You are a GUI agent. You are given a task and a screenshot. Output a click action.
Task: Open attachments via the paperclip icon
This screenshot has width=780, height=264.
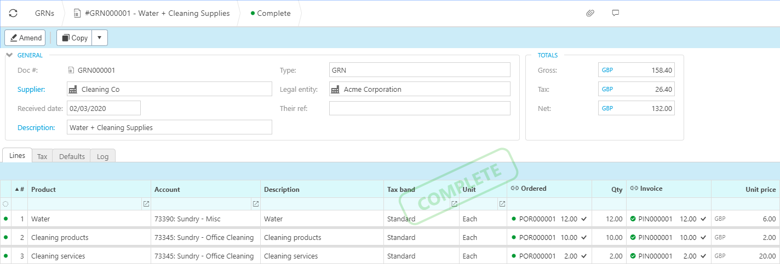tap(590, 13)
